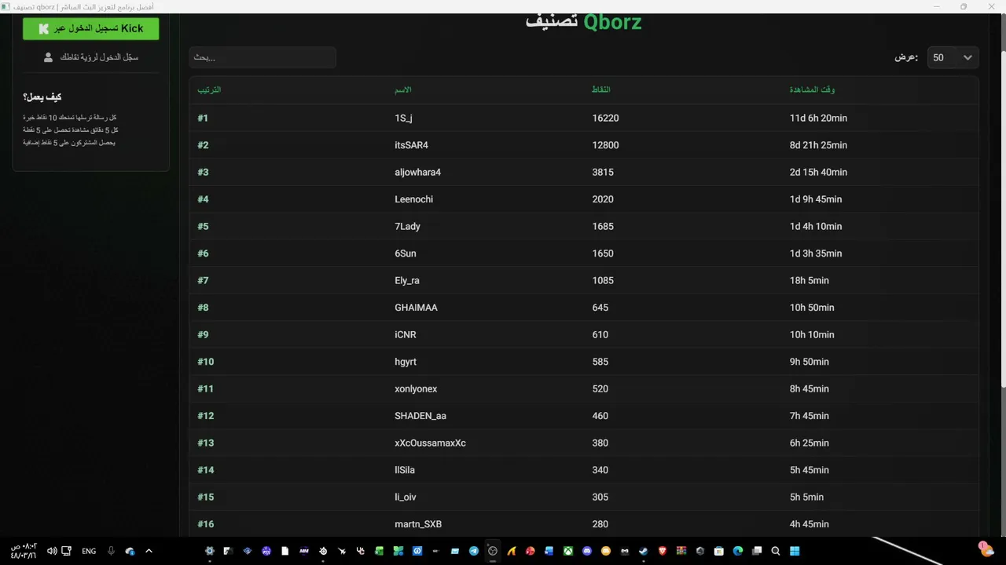Open Discord from the taskbar
This screenshot has height=565, width=1006.
[586, 551]
